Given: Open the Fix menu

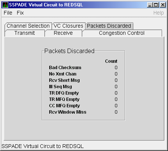Looking at the screenshot, I should 20,13.
